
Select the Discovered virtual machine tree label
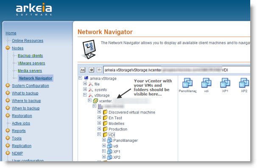[132, 112]
